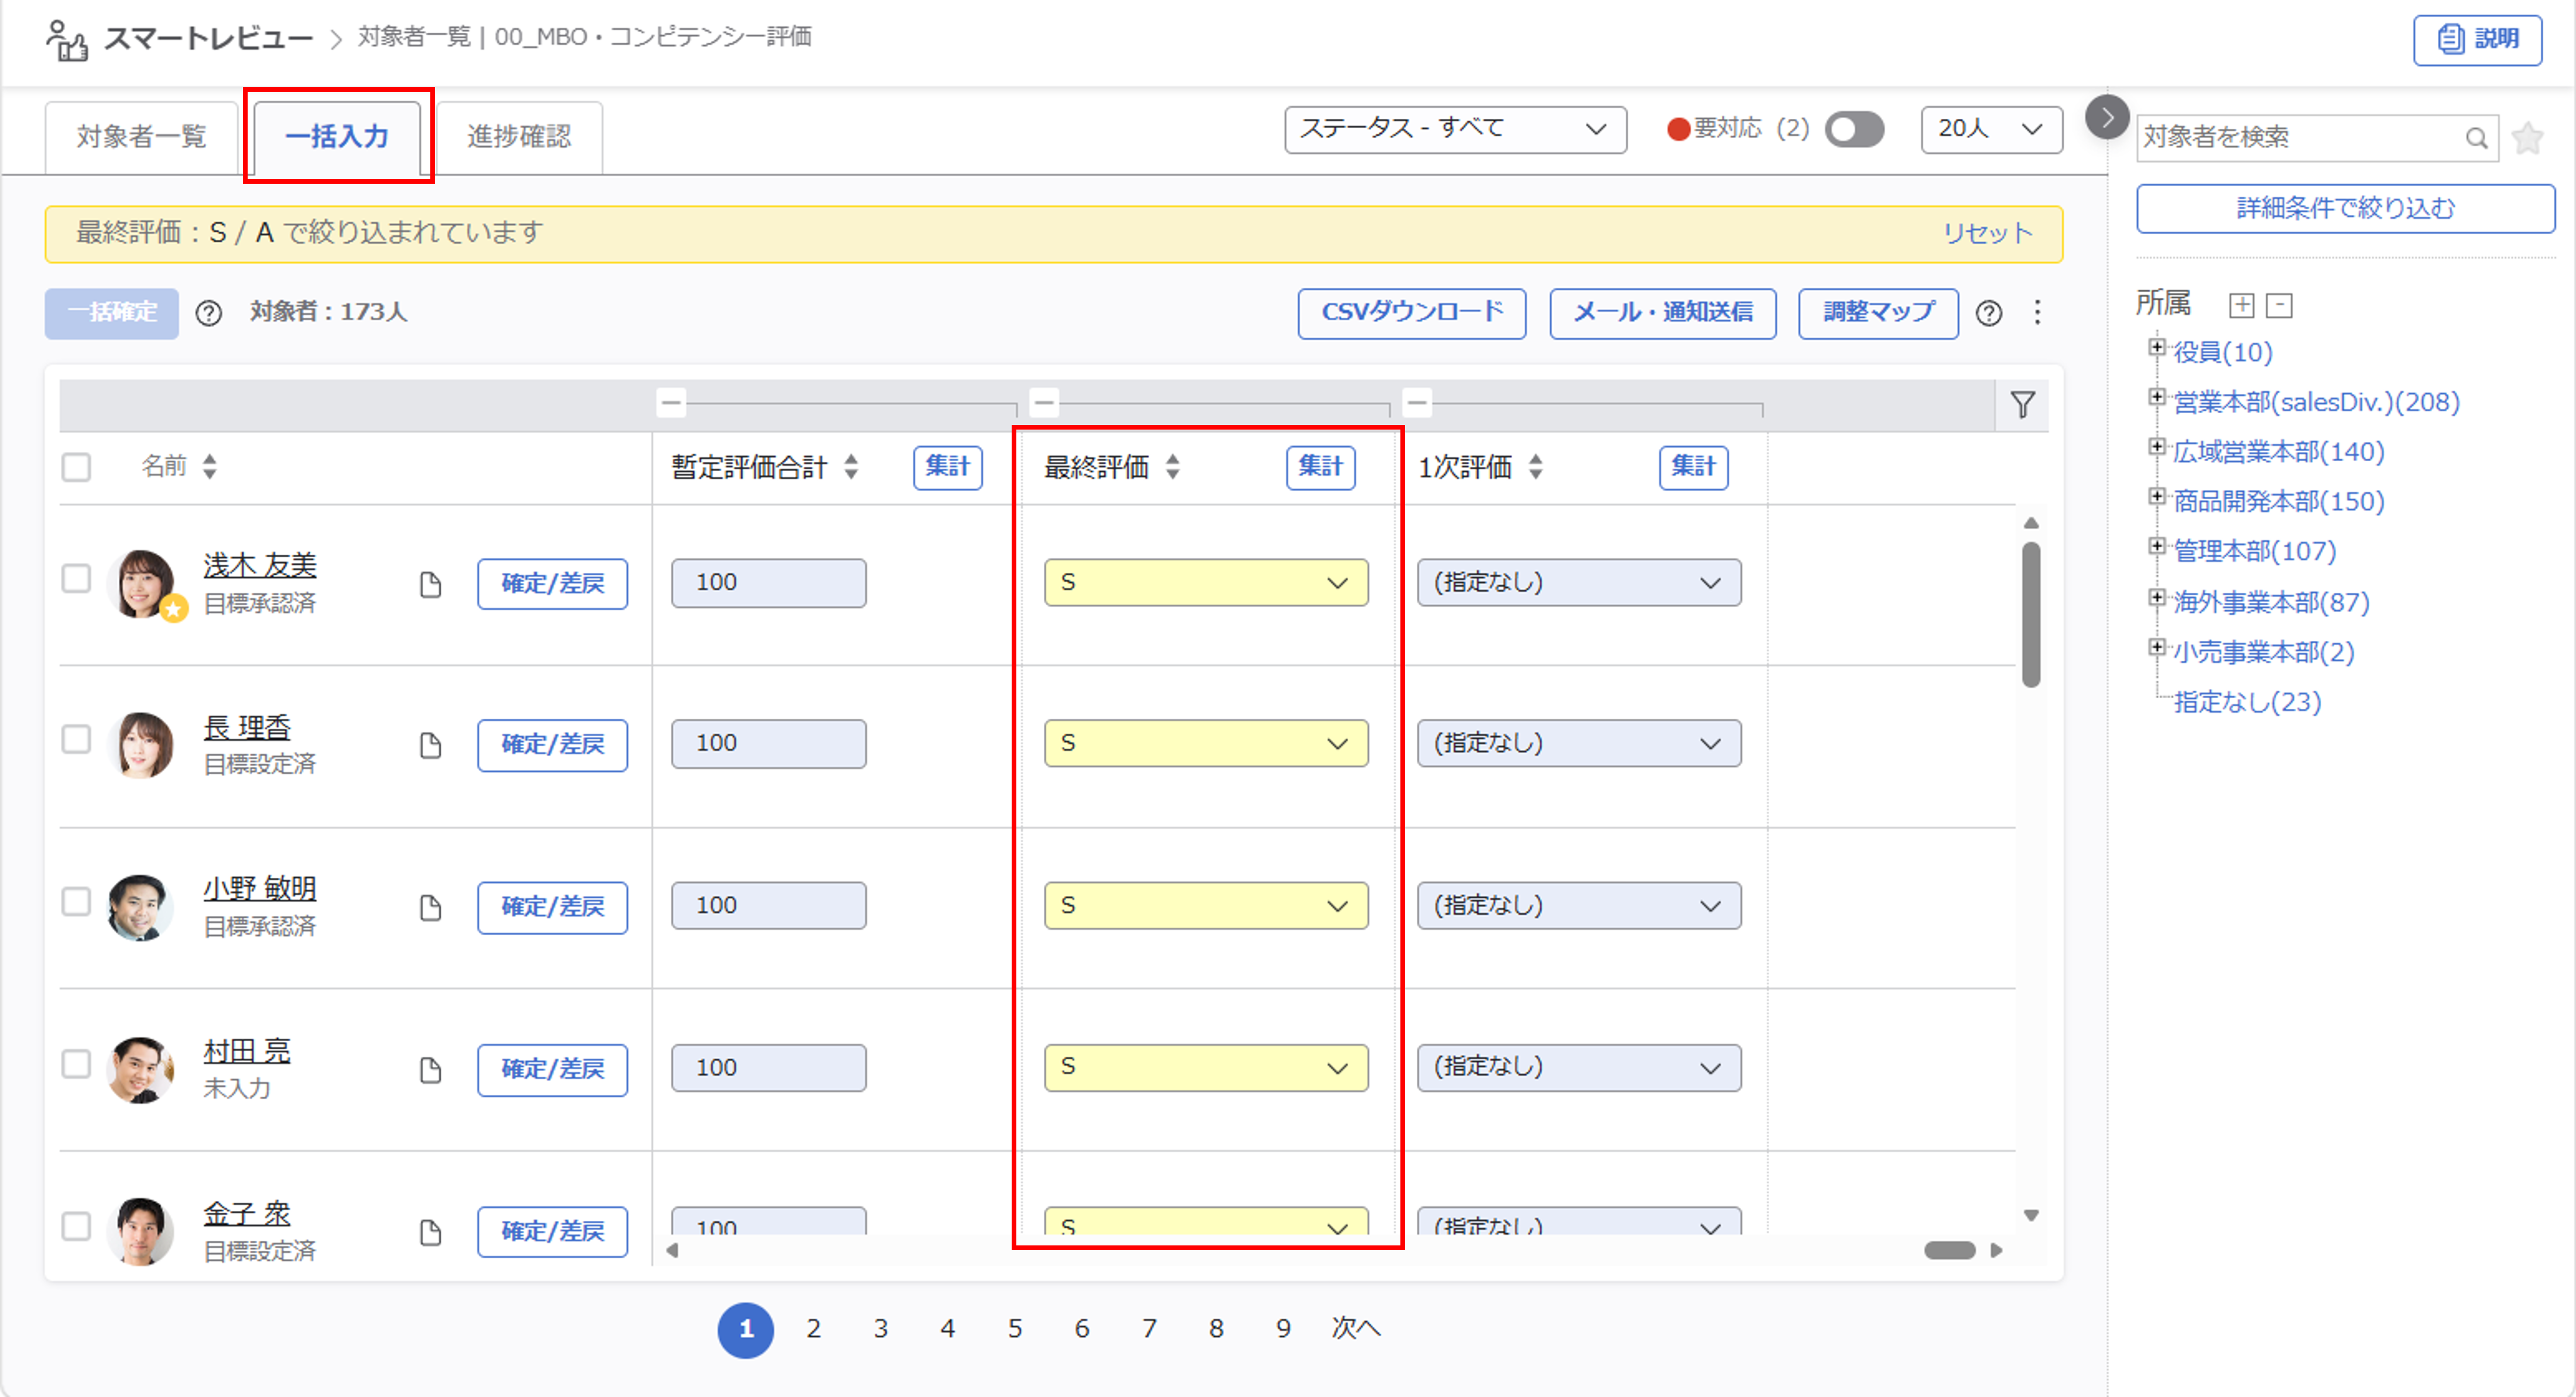The width and height of the screenshot is (2576, 1397).
Task: Click the table filter funnel icon
Action: (2022, 404)
